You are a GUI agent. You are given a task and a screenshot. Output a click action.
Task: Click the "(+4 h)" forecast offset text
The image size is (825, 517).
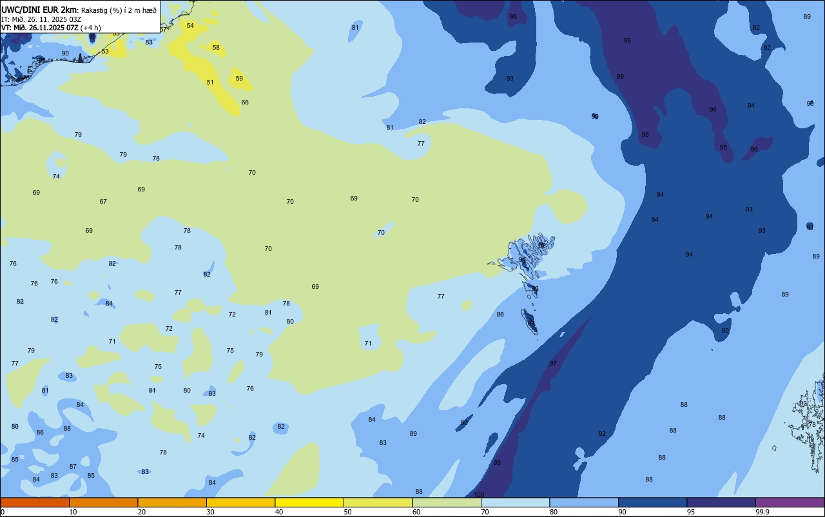(91, 27)
